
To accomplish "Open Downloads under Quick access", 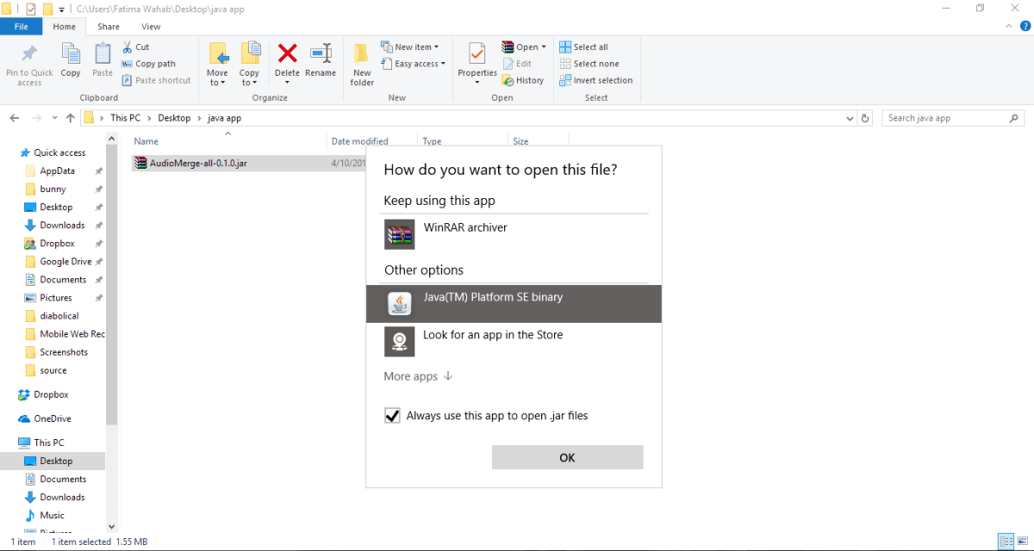I will coord(62,226).
